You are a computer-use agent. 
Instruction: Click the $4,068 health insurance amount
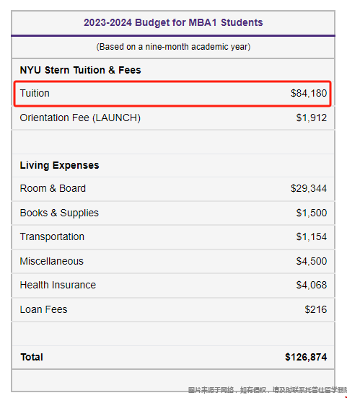tap(312, 285)
